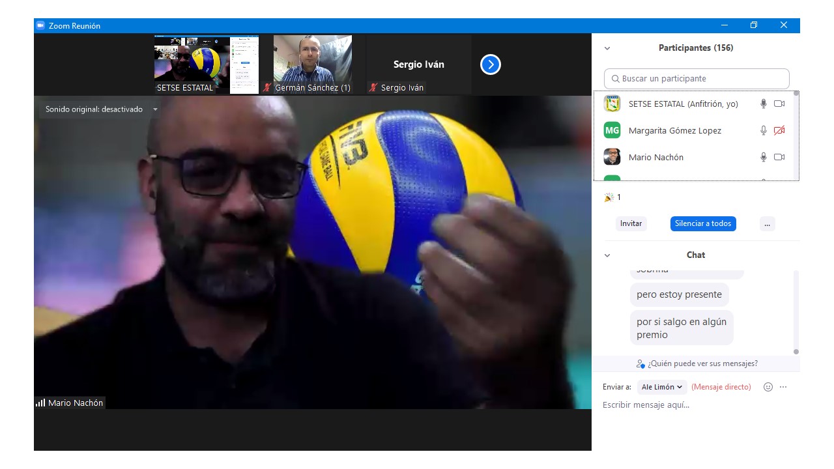Viewport: 834px width, 469px height.
Task: Toggle Margarita Gómez Lopez's disabled camera icon
Action: tap(779, 130)
